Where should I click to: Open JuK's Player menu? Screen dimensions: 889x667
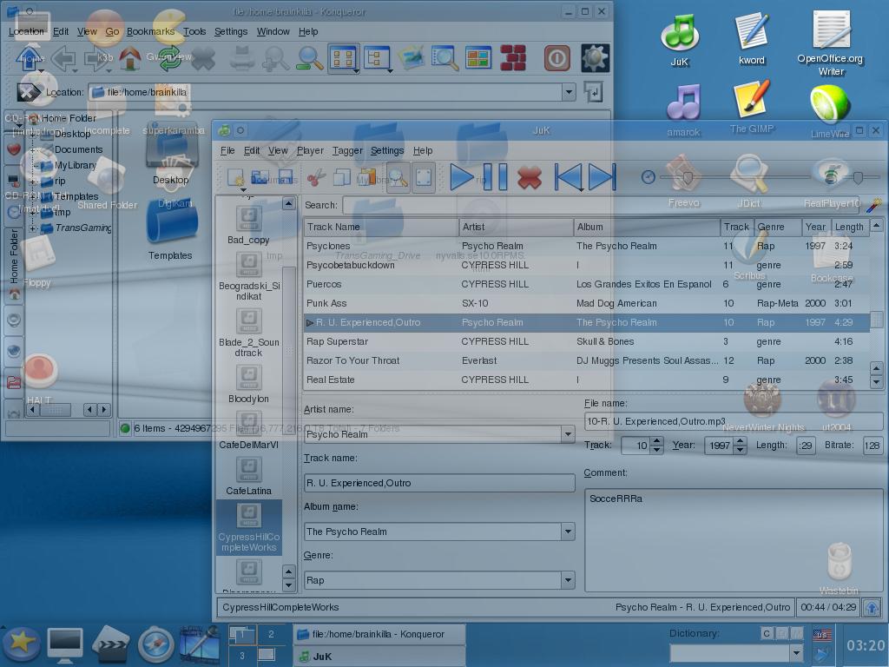310,150
